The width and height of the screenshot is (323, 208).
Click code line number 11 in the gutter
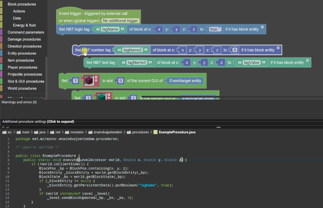coord(7,181)
